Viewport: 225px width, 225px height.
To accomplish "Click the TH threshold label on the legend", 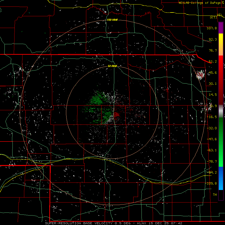I will point(215,195).
